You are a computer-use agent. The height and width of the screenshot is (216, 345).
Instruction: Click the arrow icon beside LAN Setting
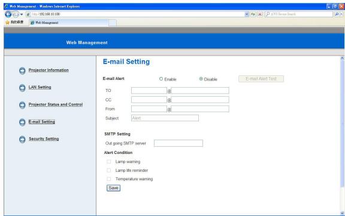(22, 88)
